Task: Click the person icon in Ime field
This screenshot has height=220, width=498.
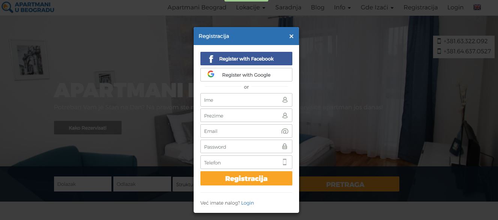Action: click(x=285, y=100)
